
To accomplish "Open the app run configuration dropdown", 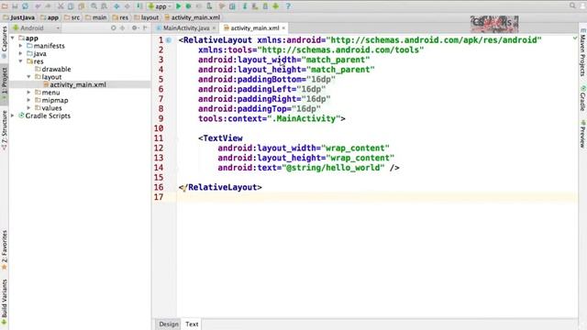I will pos(160,6).
